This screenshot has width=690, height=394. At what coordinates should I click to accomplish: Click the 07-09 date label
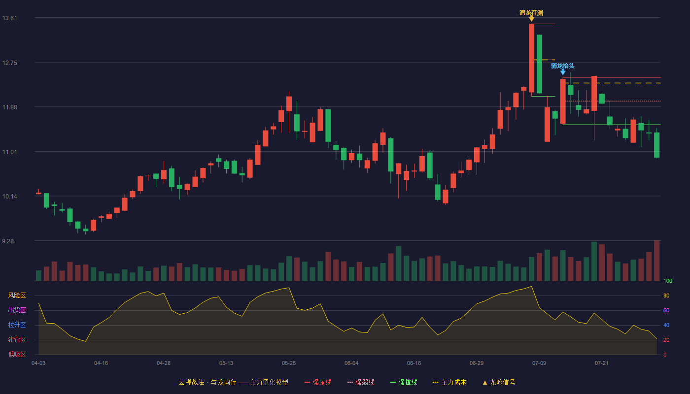coord(539,363)
